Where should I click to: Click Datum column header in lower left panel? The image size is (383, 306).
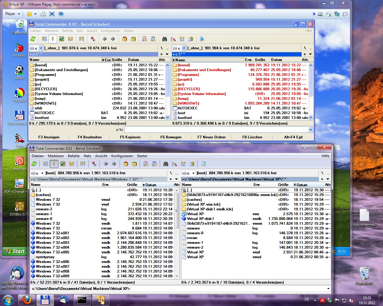[x=157, y=185]
